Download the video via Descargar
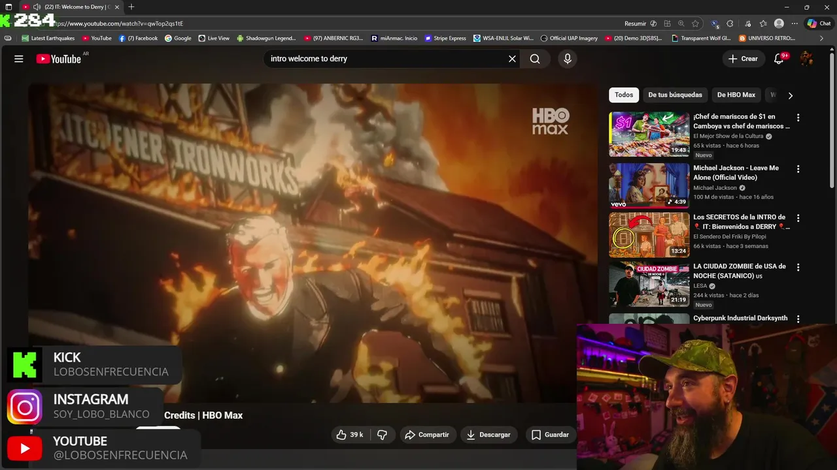Viewport: 837px width, 470px height. (488, 435)
